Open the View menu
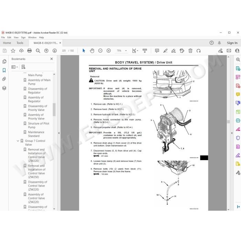Image resolution: width=241 pixels, height=241 pixels. coord(16,37)
